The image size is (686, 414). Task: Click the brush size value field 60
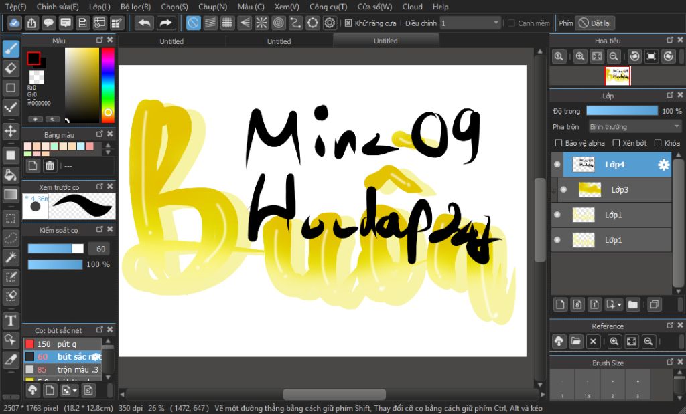point(99,249)
